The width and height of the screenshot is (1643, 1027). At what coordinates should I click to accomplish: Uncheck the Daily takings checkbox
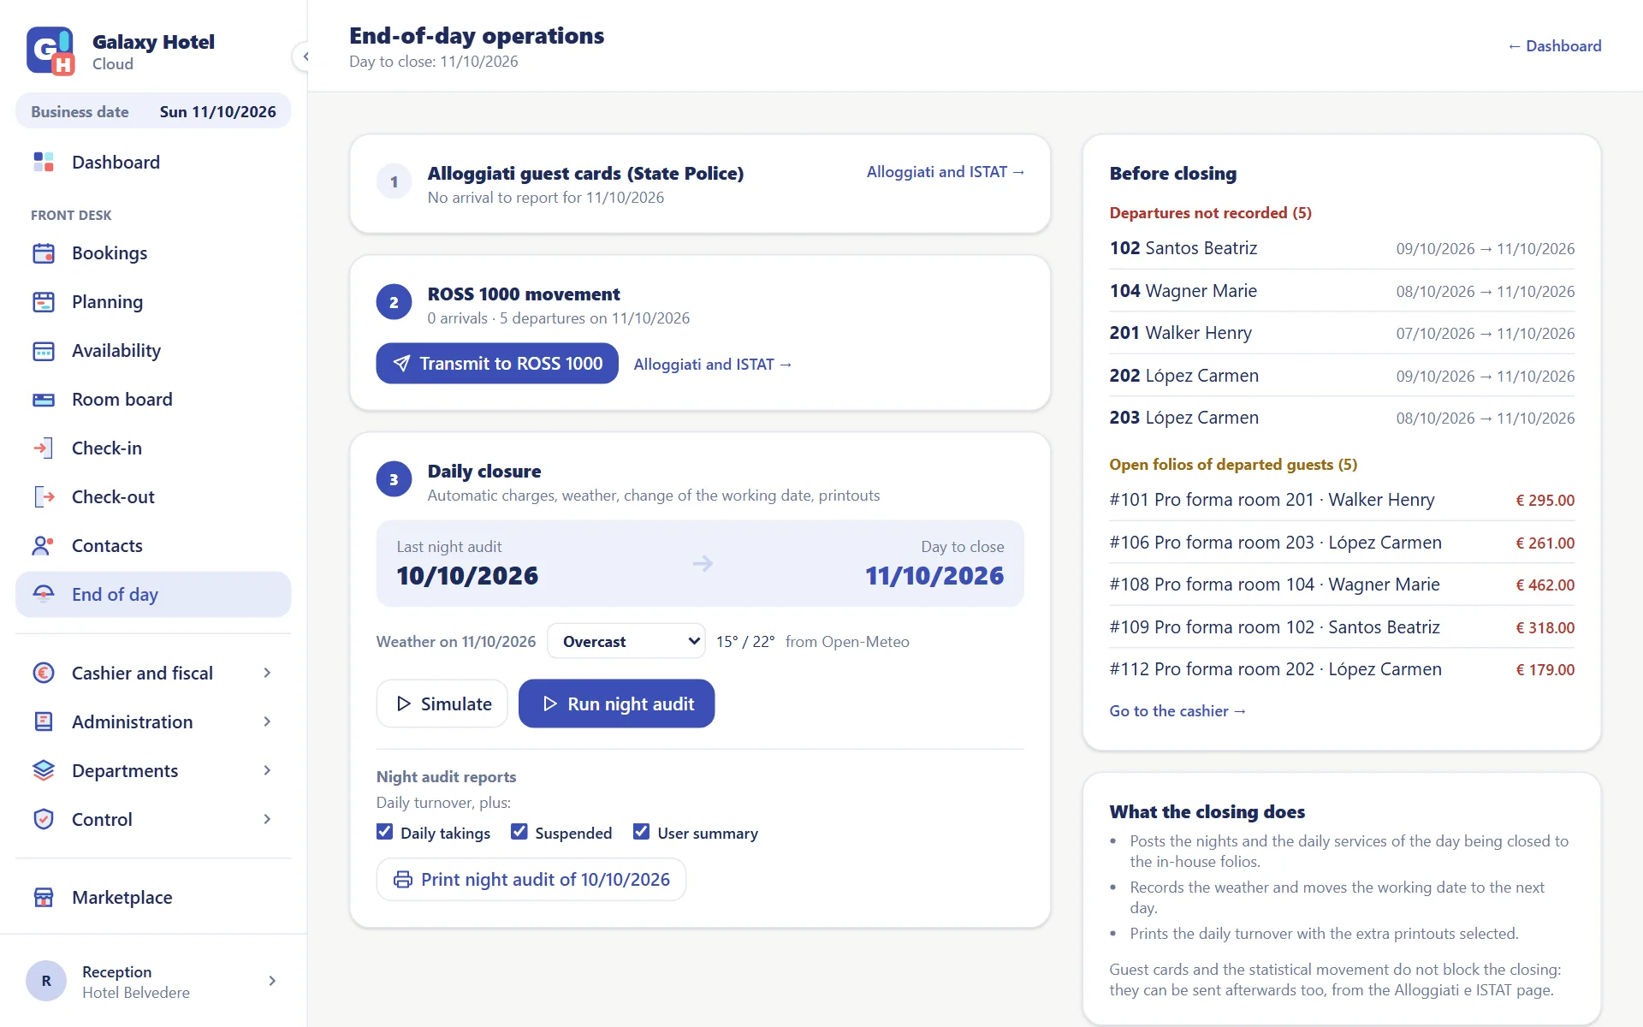[x=385, y=832]
